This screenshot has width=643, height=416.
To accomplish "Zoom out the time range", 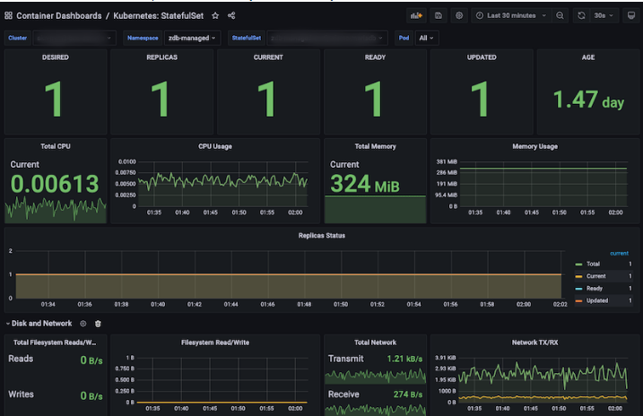I will 560,15.
